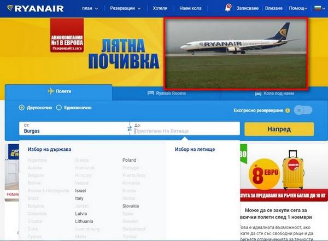Open the notification bell icon

[x=227, y=8]
